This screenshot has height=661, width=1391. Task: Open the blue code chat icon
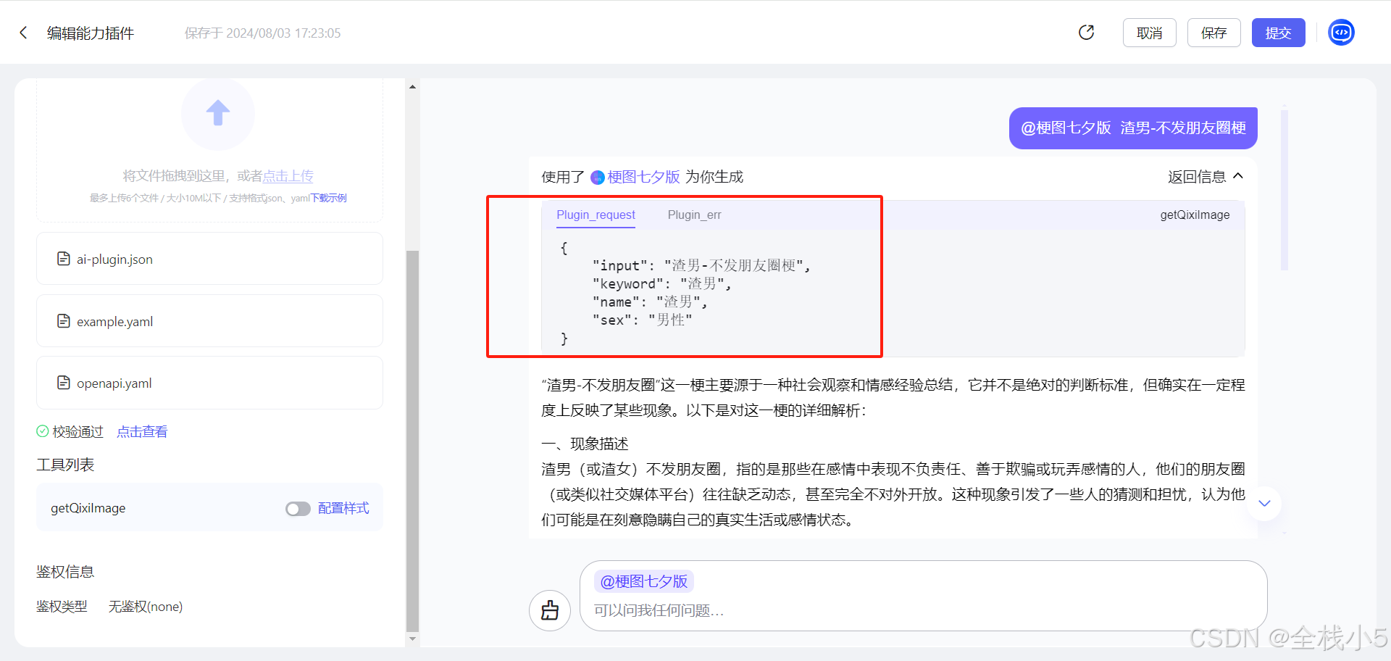(1341, 33)
